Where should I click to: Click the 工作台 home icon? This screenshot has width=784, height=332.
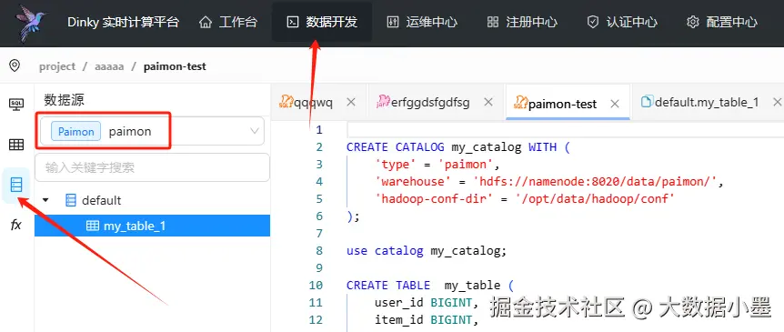click(x=206, y=22)
